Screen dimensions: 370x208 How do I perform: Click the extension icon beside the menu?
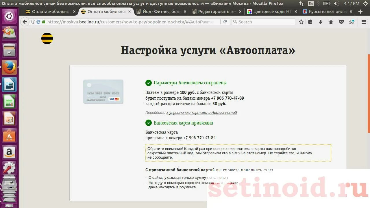pos(352,22)
